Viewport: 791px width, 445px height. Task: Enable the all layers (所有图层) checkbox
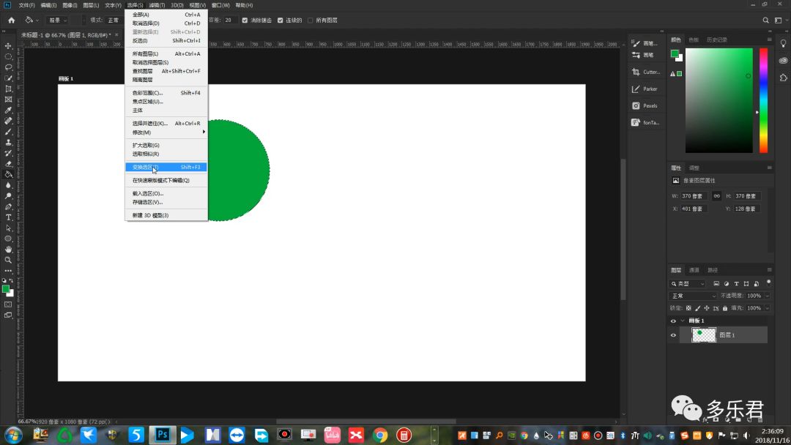click(x=311, y=20)
